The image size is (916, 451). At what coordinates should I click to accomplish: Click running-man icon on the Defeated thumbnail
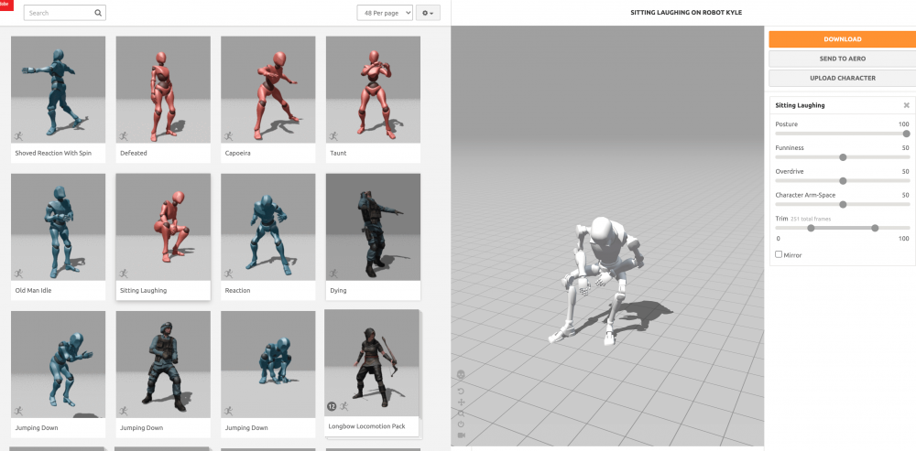click(124, 136)
